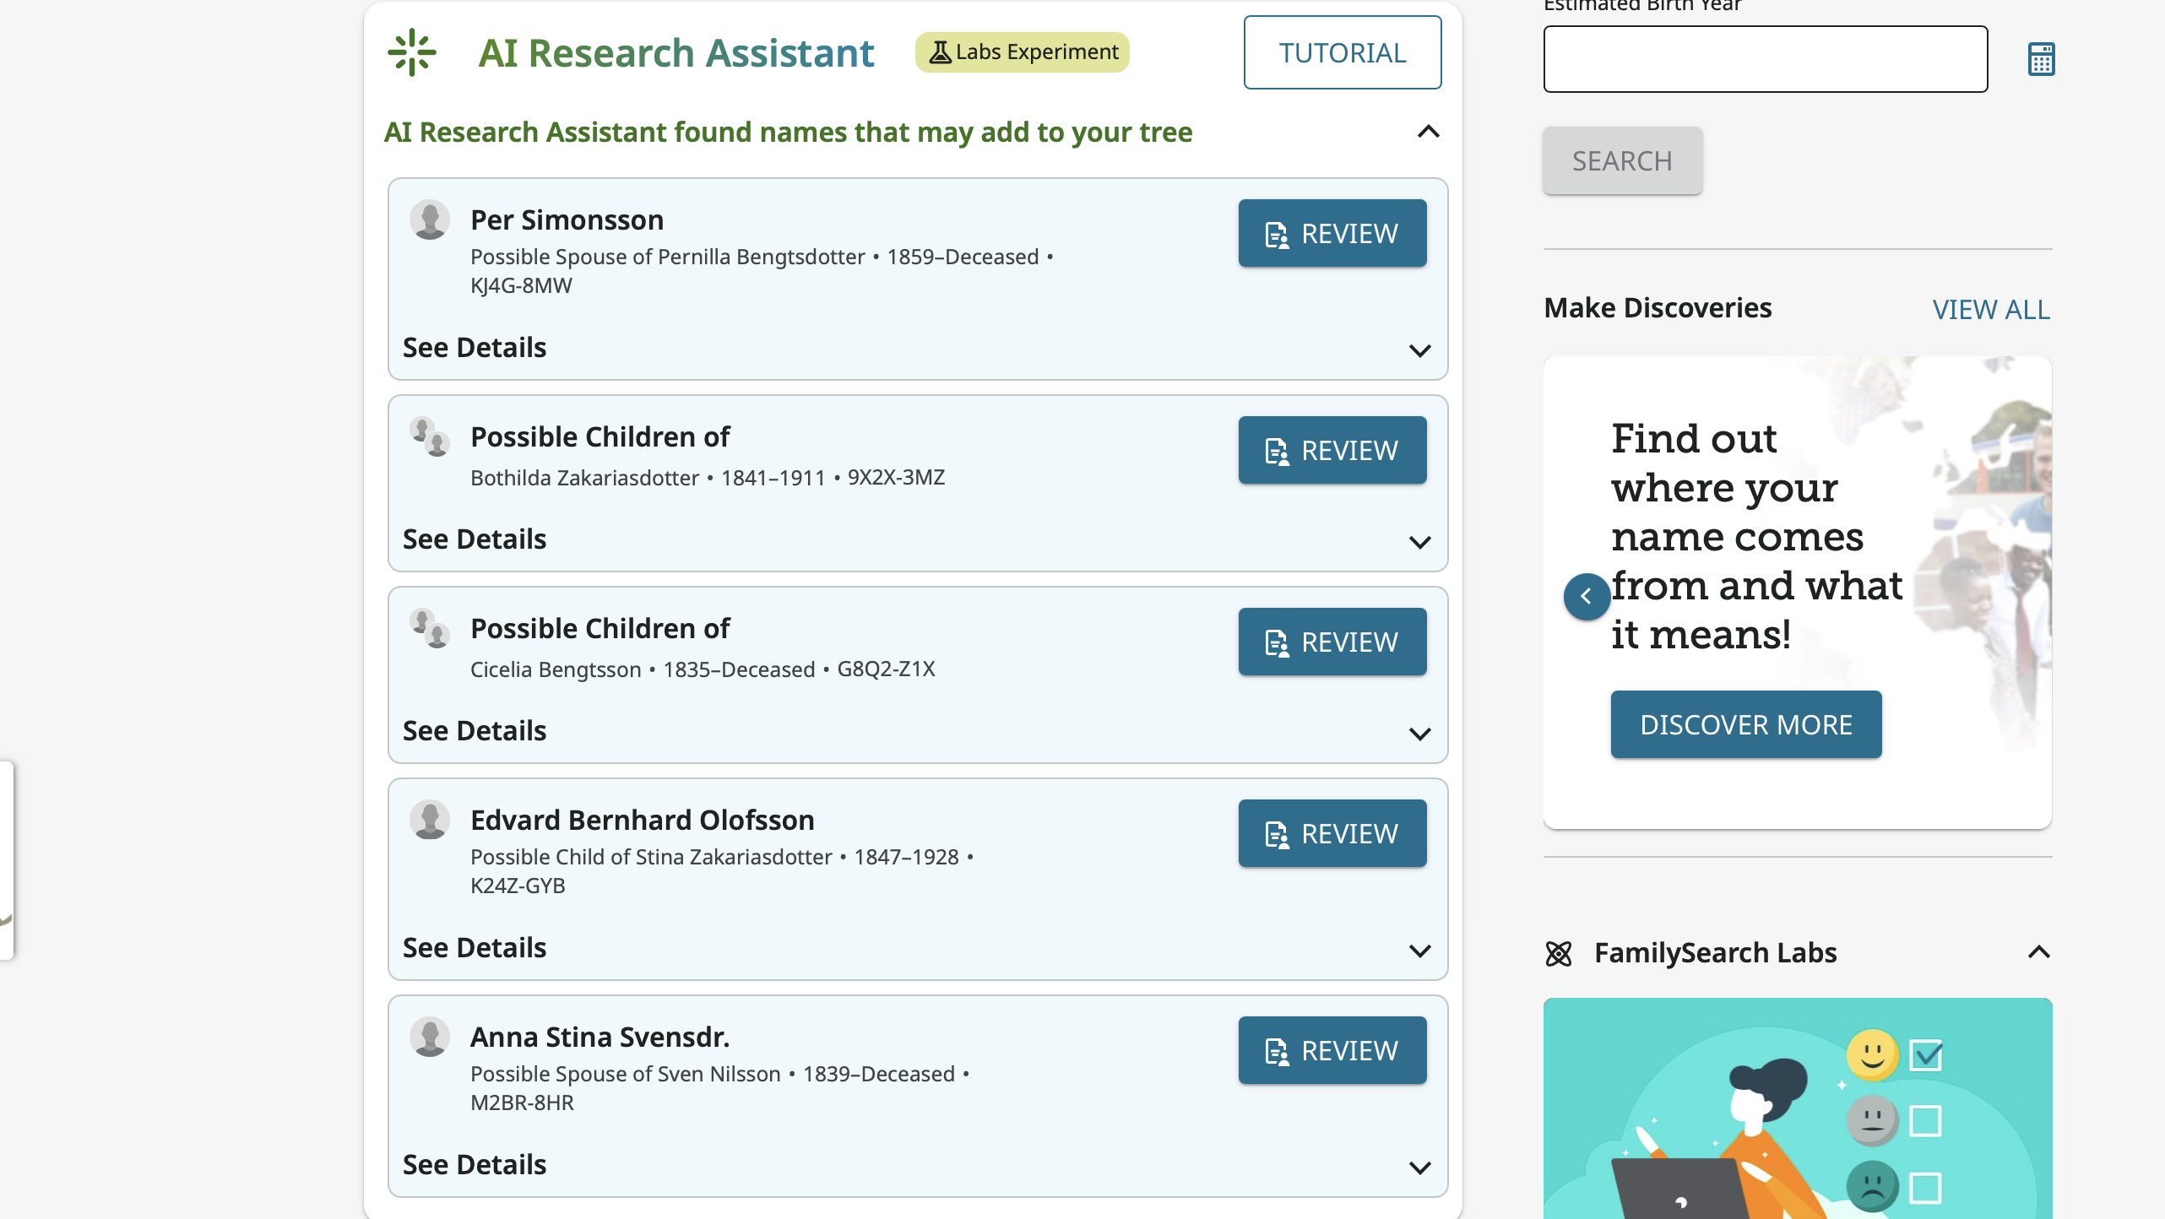The width and height of the screenshot is (2165, 1219).
Task: Click Per Simonsson's profile avatar
Action: [x=431, y=219]
